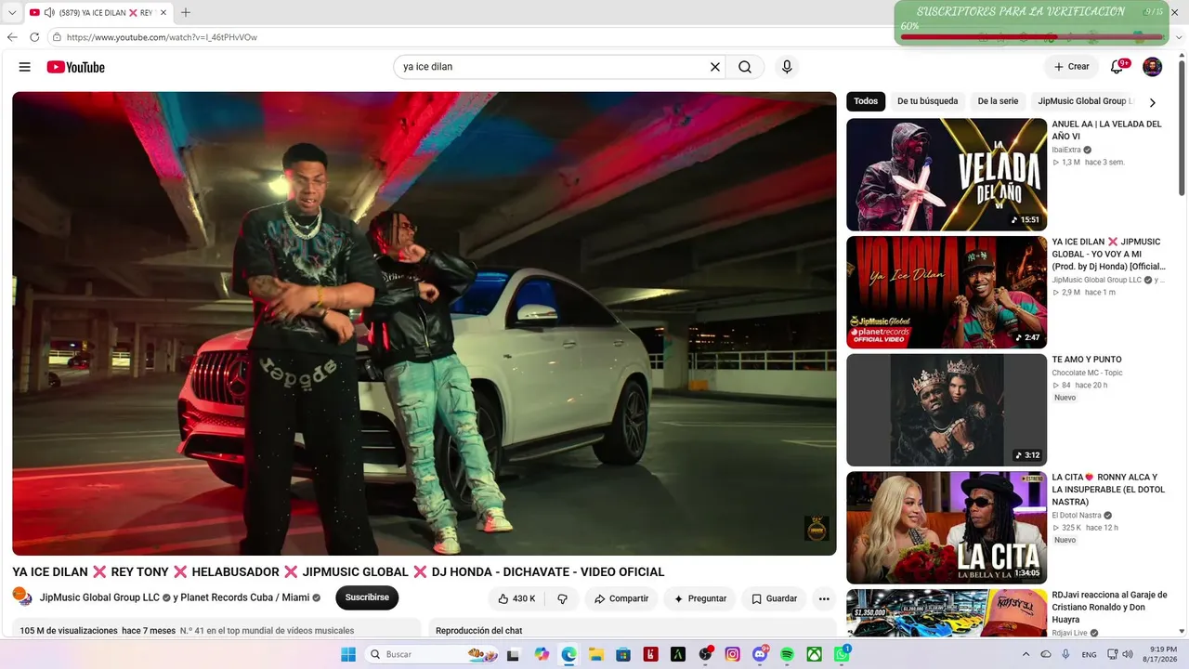
Task: Open the JipMusic Global Group channel avatar
Action: tap(22, 597)
